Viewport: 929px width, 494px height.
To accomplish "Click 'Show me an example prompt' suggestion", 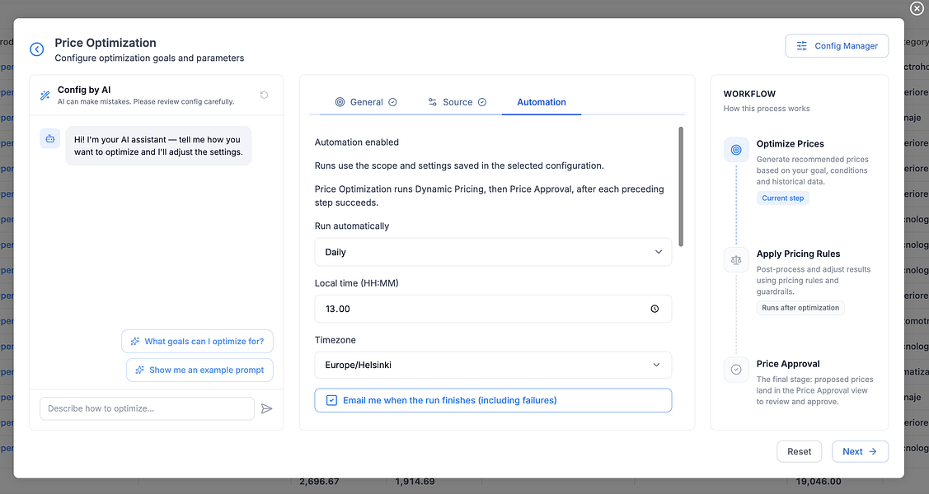I will click(x=199, y=370).
